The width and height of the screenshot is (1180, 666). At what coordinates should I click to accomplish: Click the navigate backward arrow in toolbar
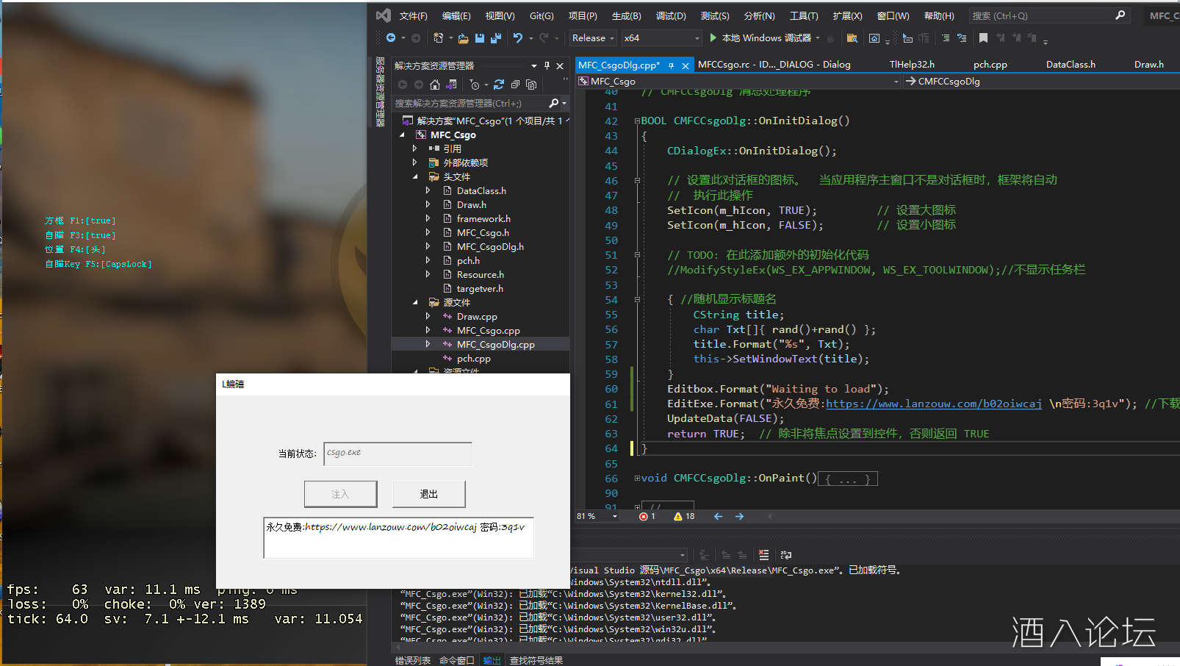(391, 38)
